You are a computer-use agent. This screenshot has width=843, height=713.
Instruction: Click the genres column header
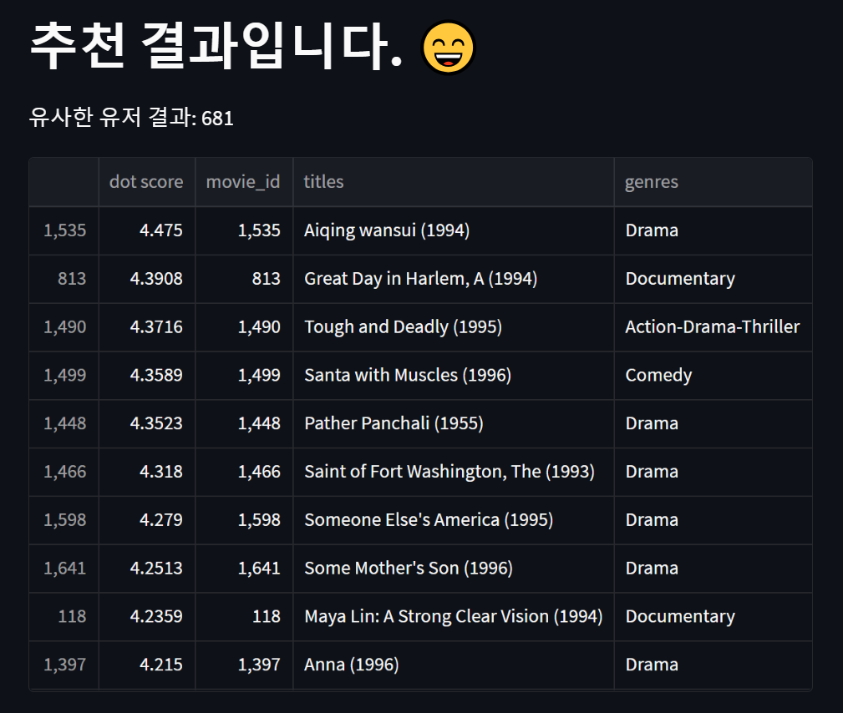click(714, 182)
